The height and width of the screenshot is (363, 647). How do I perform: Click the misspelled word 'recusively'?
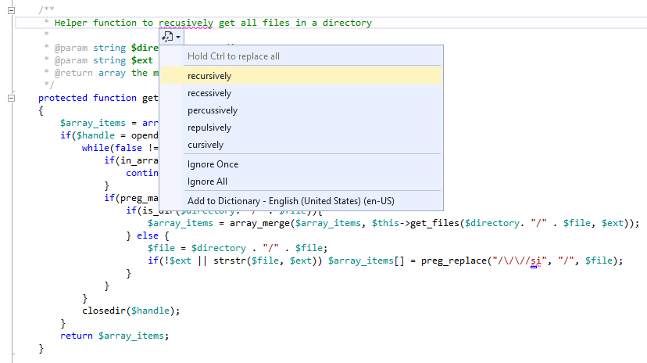[186, 23]
